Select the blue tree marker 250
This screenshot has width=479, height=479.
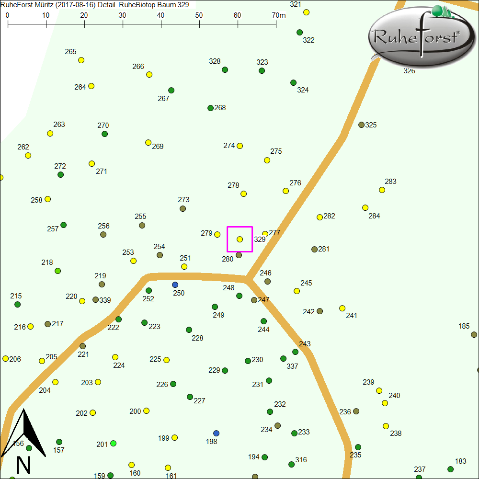(175, 285)
